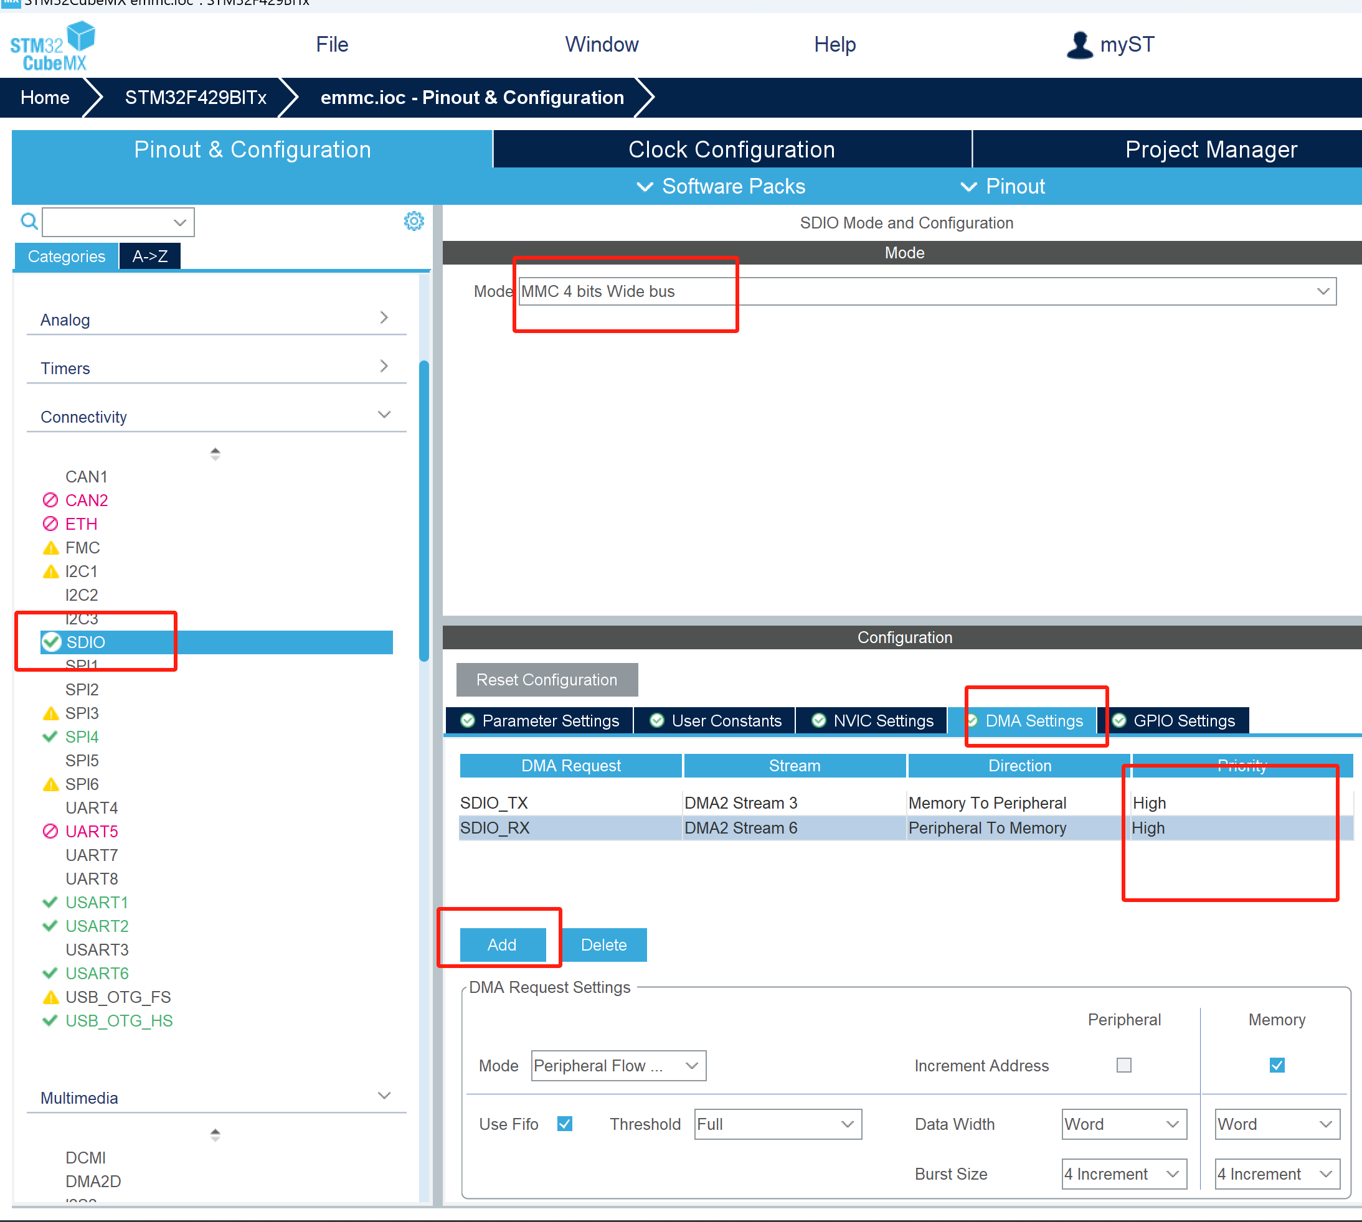Open Memory Data Width dropdown

click(1277, 1124)
